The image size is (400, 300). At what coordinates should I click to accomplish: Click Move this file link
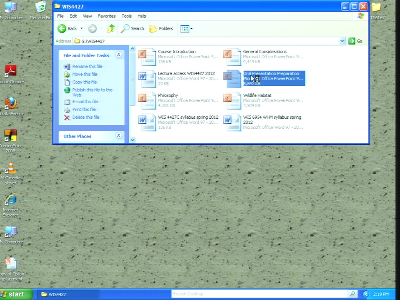(85, 74)
